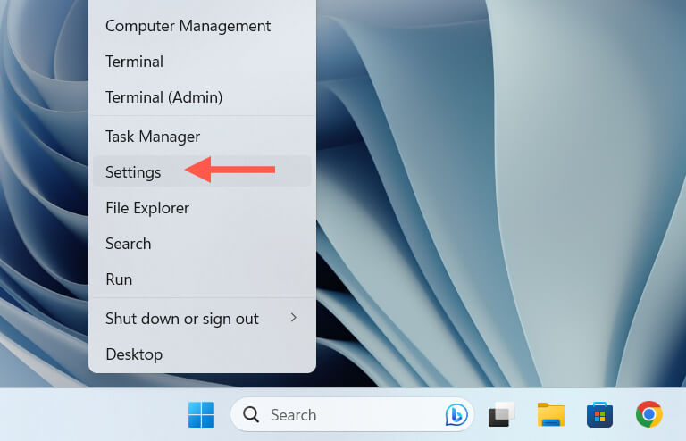The width and height of the screenshot is (686, 441).
Task: Expand Shut down or sign out submenu
Action: tap(202, 319)
